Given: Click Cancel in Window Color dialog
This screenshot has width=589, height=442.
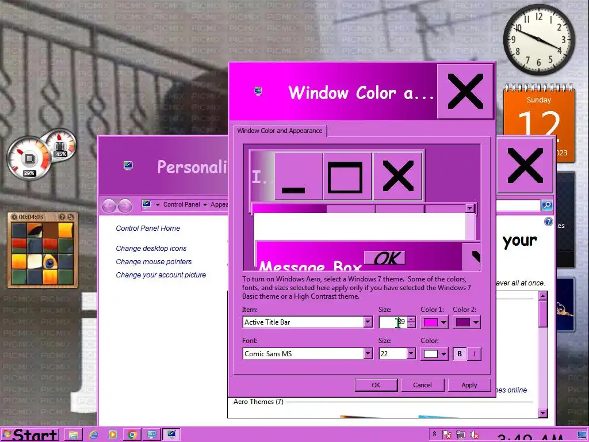Looking at the screenshot, I should tap(423, 385).
